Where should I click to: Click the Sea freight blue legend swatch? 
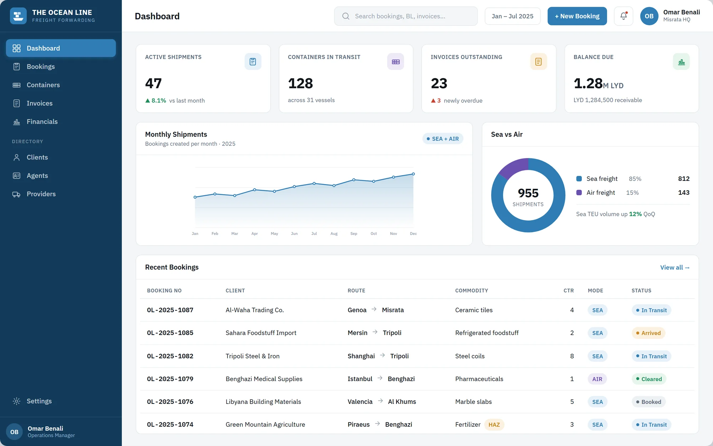pos(579,179)
